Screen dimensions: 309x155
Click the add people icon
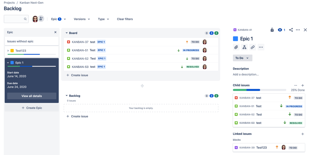pyautogui.click(x=41, y=19)
